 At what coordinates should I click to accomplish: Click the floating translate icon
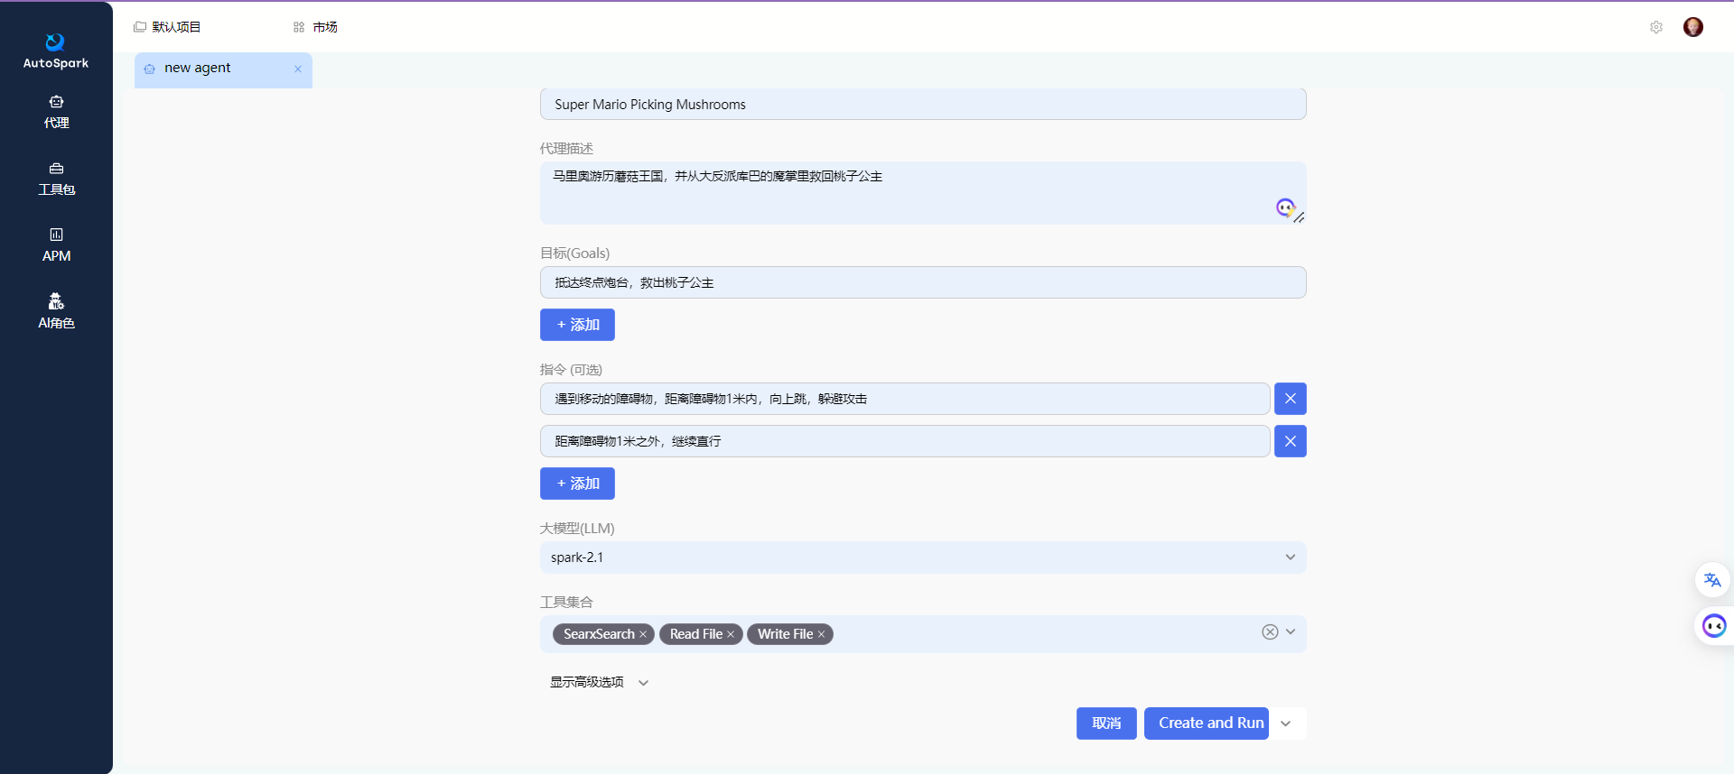pyautogui.click(x=1712, y=580)
